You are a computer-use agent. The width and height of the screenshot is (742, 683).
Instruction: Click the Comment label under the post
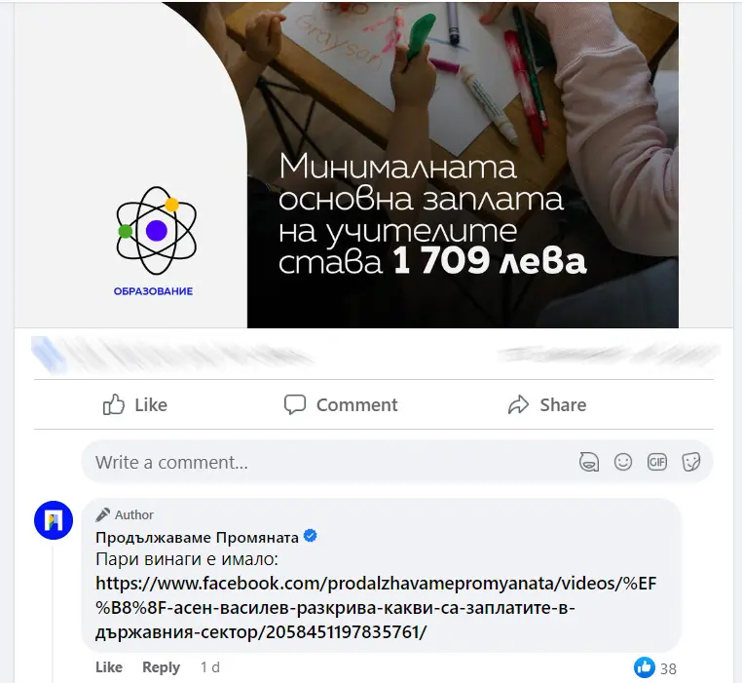pos(356,405)
